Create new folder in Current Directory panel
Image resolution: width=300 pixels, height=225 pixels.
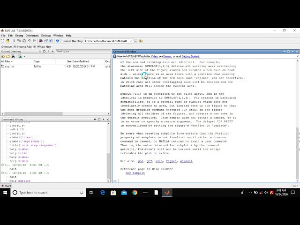pos(8,56)
